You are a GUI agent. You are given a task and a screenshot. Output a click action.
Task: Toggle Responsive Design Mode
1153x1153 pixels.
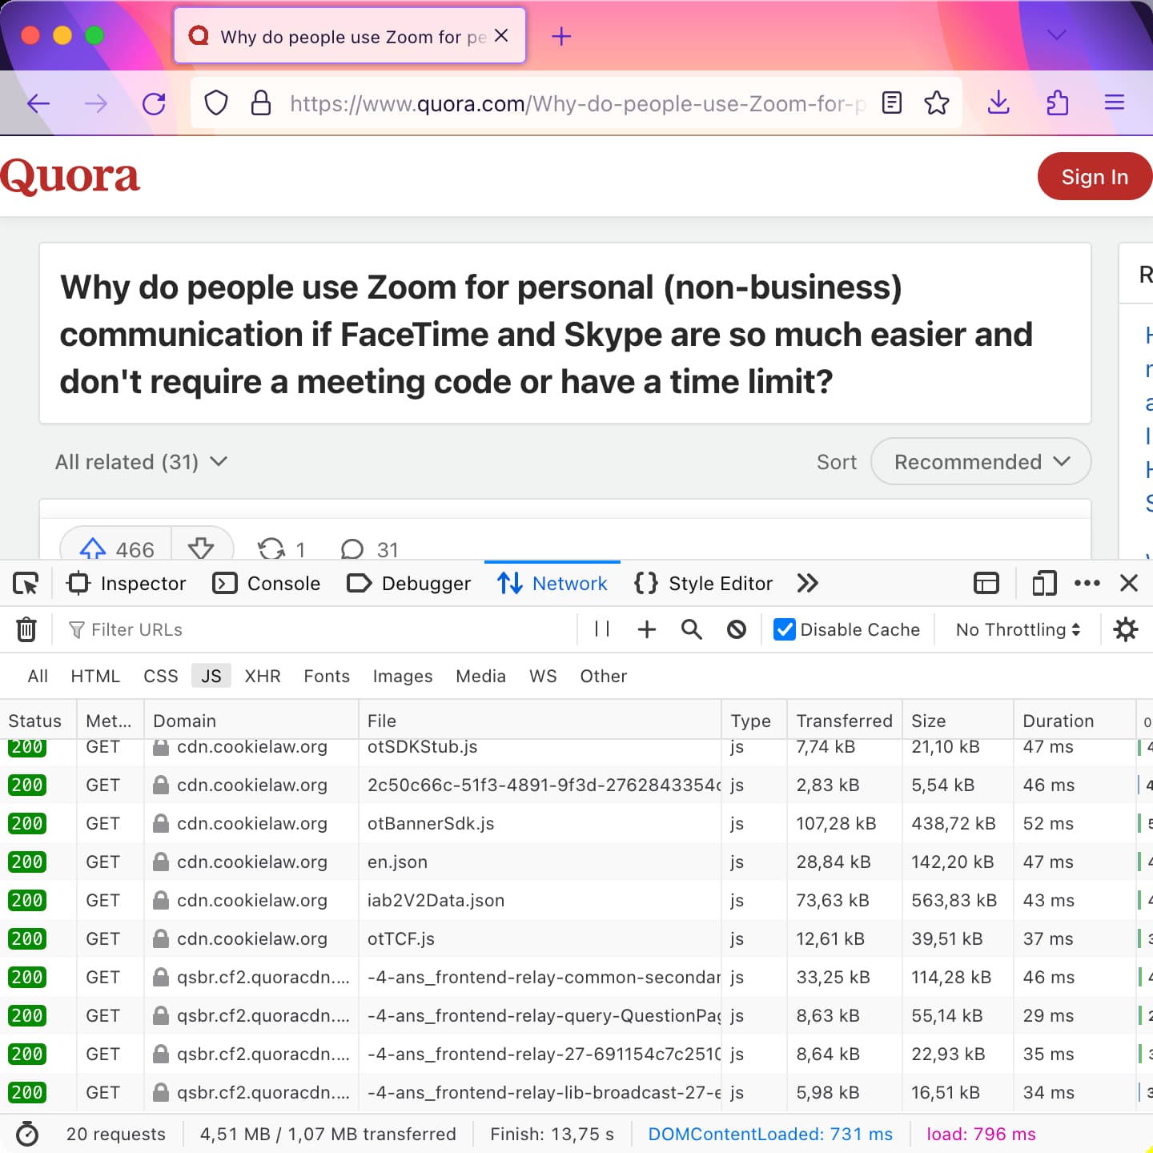[1043, 583]
